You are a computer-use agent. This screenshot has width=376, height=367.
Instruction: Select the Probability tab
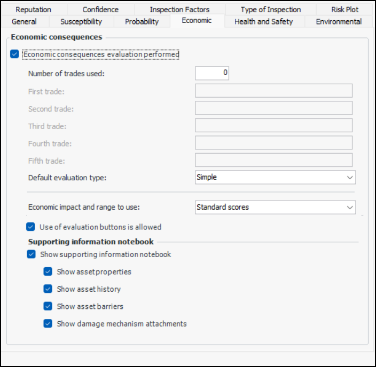[142, 22]
